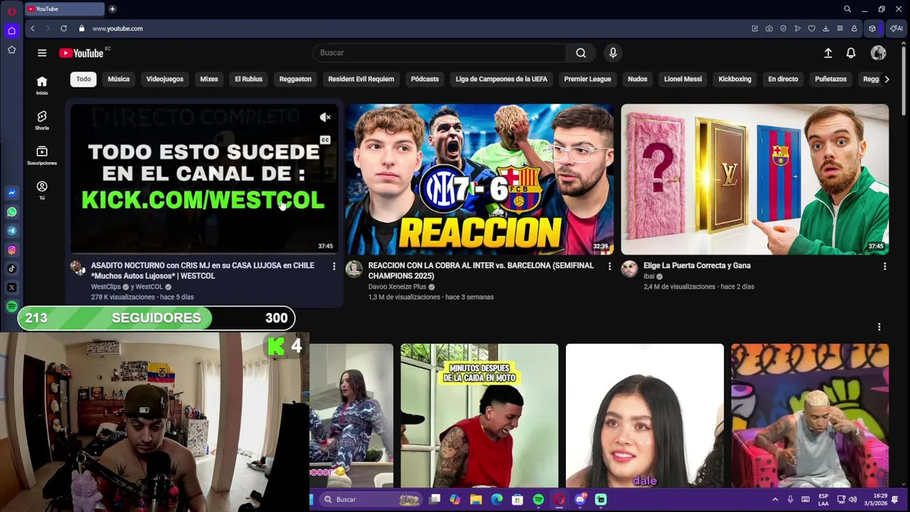Select the Todo filter chip

(83, 79)
